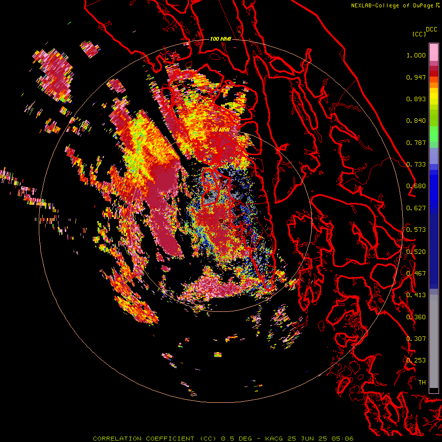Pick the lavender segment of color bar

coord(434,156)
